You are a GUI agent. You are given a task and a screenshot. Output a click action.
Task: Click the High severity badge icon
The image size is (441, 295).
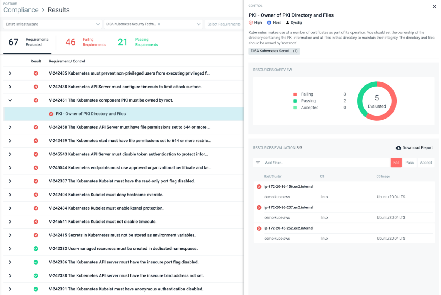[x=250, y=23]
